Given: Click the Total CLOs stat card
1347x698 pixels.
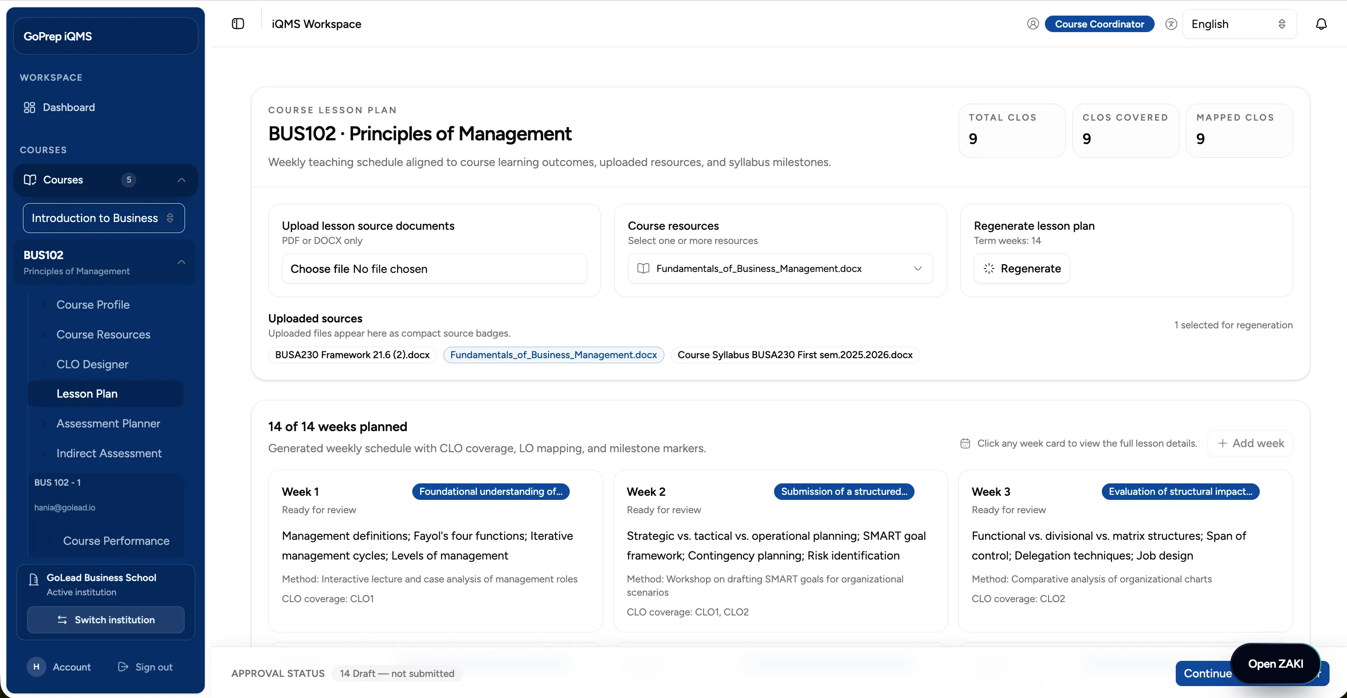Looking at the screenshot, I should pyautogui.click(x=1011, y=131).
